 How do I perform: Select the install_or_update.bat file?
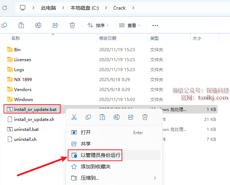point(35,110)
